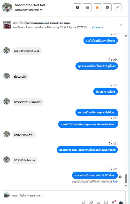Attach a file with paperclip icon
130x204 pixels.
tap(91, 202)
